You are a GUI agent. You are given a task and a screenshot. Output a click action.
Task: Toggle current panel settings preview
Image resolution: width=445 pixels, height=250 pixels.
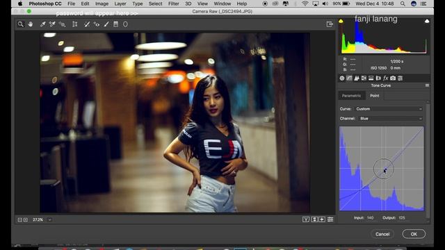[x=330, y=219]
